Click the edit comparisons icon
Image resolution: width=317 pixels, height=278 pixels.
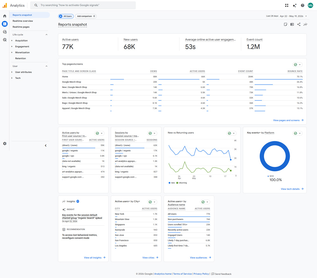[x=292, y=24]
